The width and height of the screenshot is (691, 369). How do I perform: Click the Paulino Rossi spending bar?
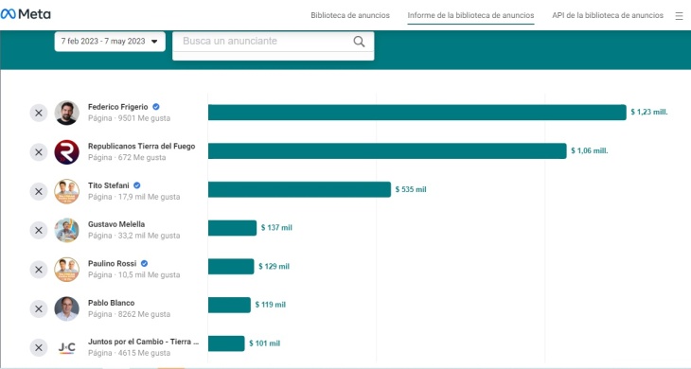(231, 267)
